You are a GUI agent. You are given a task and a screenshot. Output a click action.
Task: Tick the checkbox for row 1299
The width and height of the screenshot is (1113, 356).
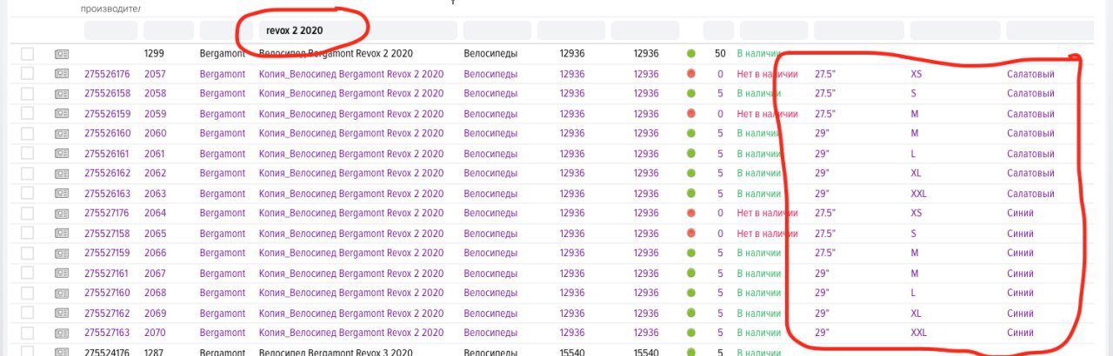tap(27, 54)
